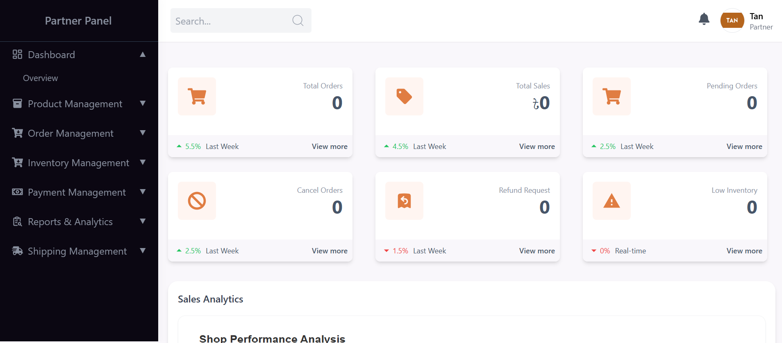Click the Cancel Orders ban icon
The image size is (782, 343).
point(197,201)
